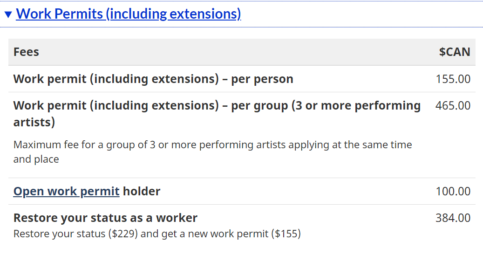Click the ($155) amount in restore description
The image size is (483, 255).
coord(286,234)
